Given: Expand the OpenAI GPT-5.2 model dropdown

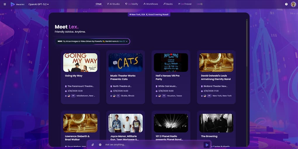Looking at the screenshot, I should pos(39,4).
